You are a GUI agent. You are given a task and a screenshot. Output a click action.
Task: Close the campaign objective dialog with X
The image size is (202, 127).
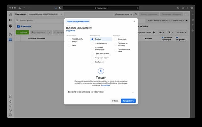[x=134, y=21]
